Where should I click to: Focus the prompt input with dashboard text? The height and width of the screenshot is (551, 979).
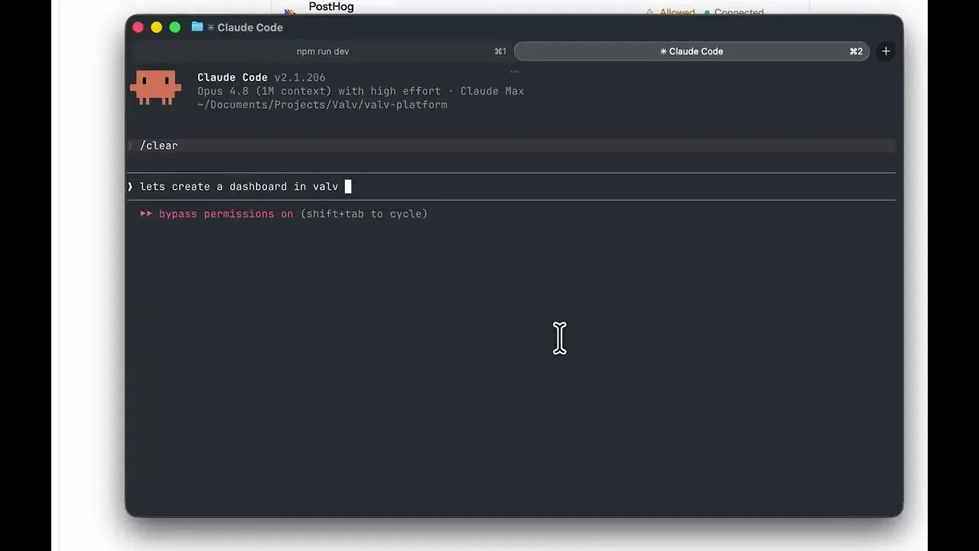[511, 187]
